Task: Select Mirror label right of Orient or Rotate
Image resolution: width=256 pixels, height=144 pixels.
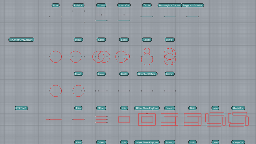Action: click(x=170, y=74)
